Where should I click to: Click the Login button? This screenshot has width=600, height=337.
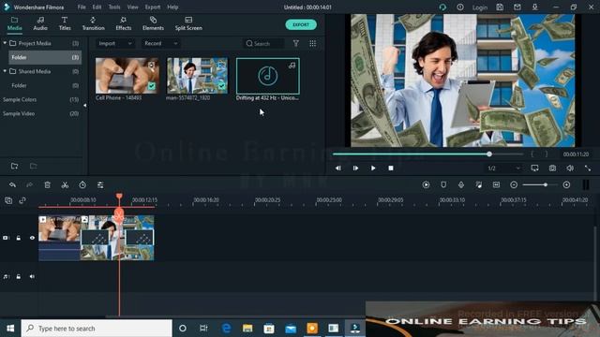click(479, 7)
